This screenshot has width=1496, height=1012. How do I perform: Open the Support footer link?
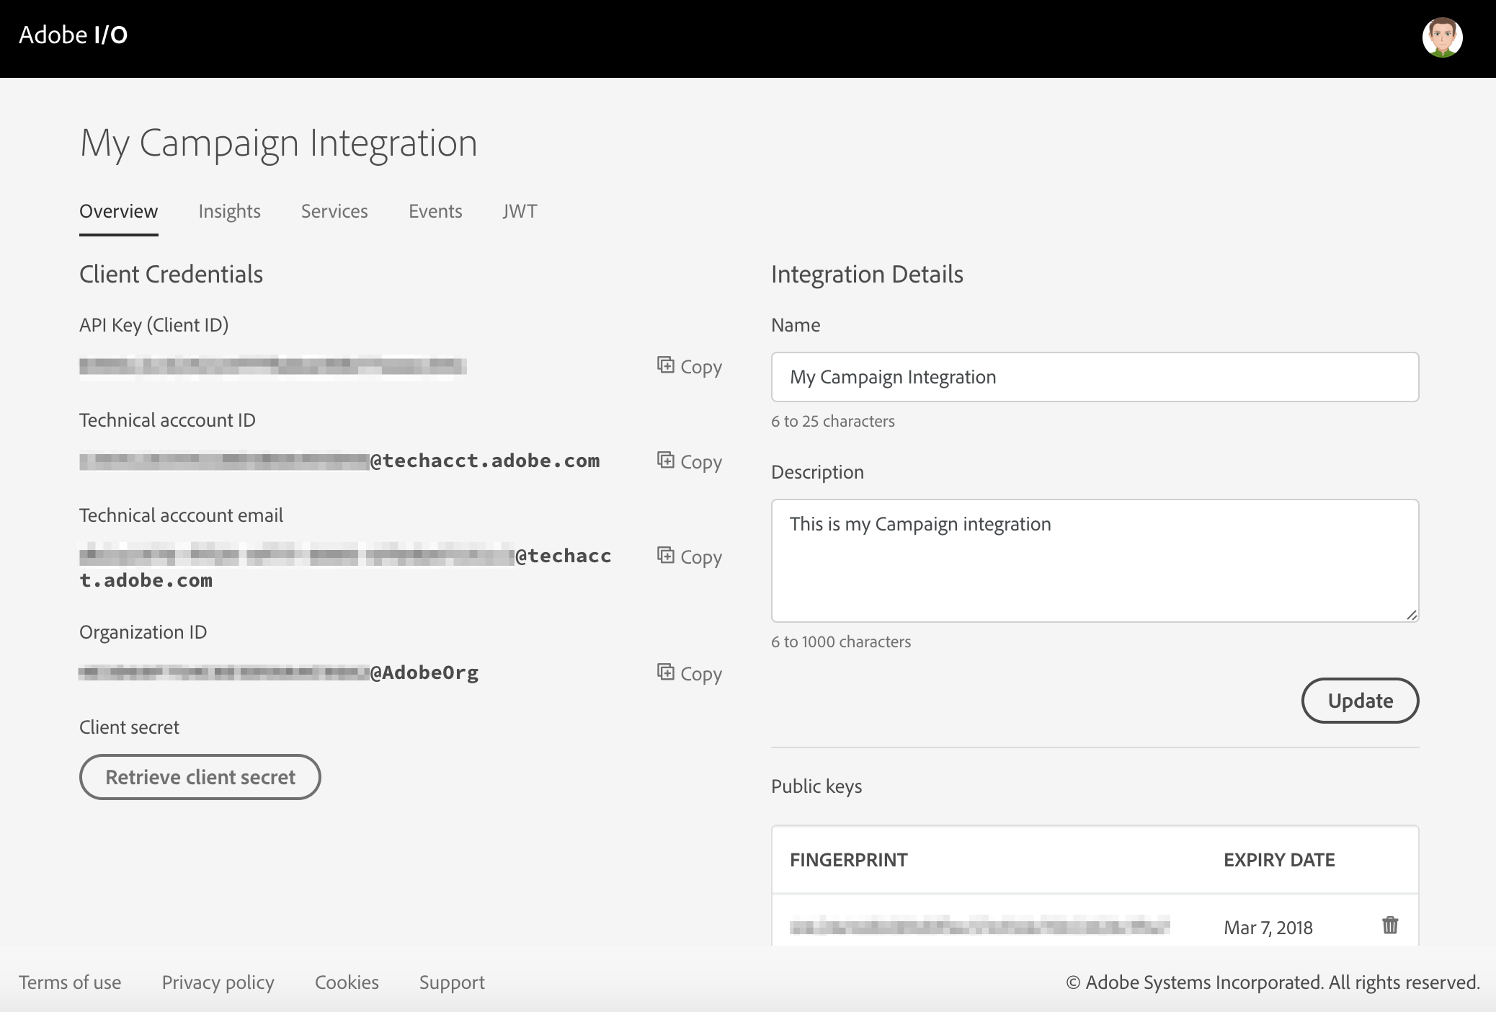point(452,982)
